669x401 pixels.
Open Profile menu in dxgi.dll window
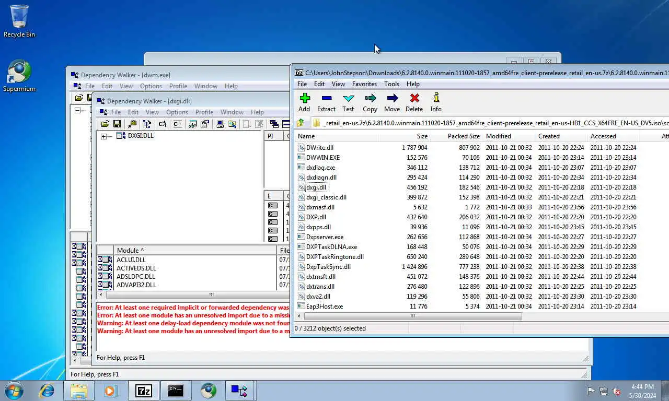point(204,112)
